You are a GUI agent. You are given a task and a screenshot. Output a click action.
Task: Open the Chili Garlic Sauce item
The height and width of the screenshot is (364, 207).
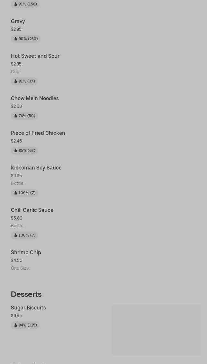(x=32, y=210)
